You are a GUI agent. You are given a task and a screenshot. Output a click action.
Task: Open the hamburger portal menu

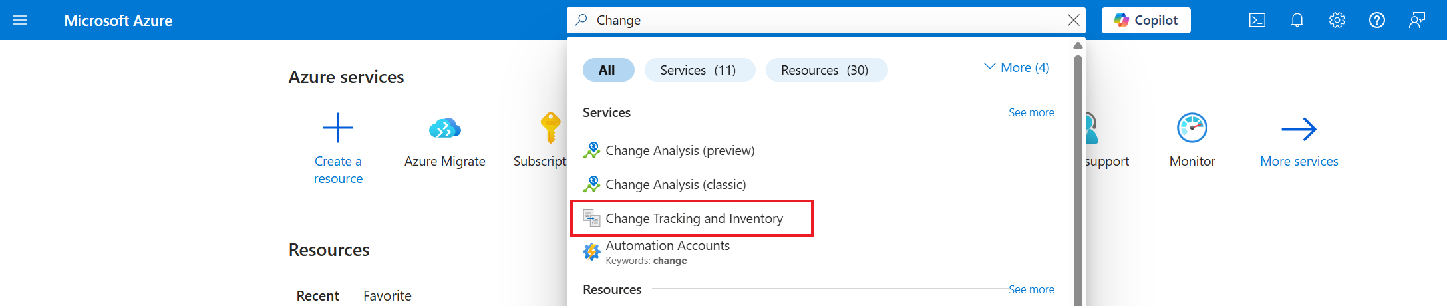point(20,20)
